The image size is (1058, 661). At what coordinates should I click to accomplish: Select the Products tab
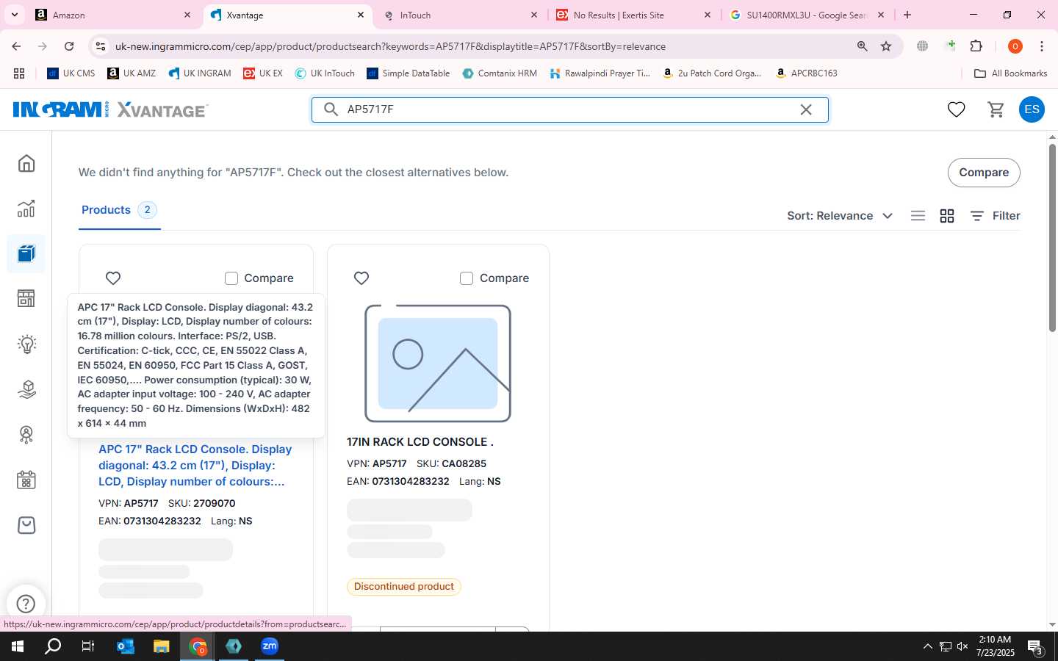coord(119,210)
